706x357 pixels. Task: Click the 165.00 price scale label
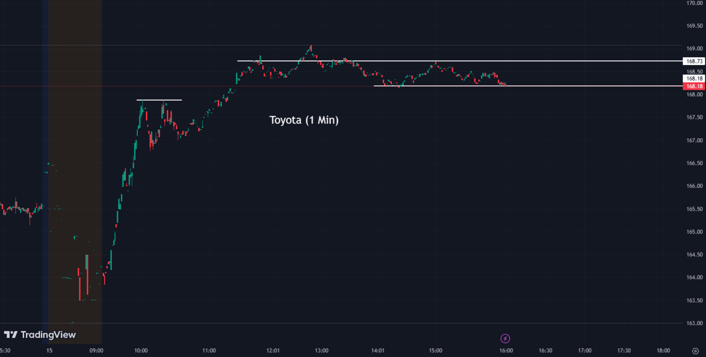[x=695, y=232]
